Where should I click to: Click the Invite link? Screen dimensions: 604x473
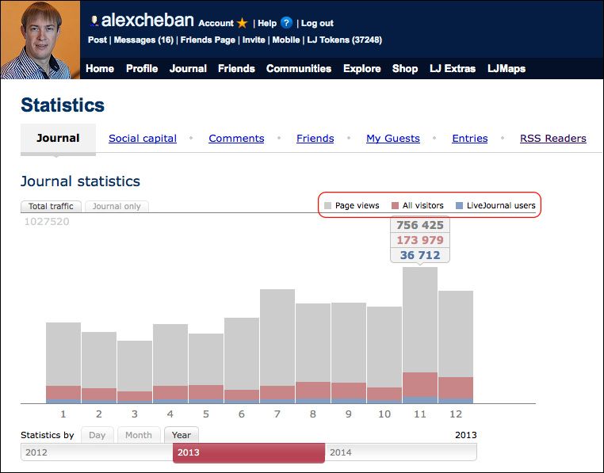(254, 40)
